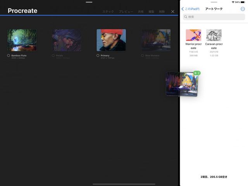Select the Petals selection circle
The height and width of the screenshot is (186, 248).
53,55
